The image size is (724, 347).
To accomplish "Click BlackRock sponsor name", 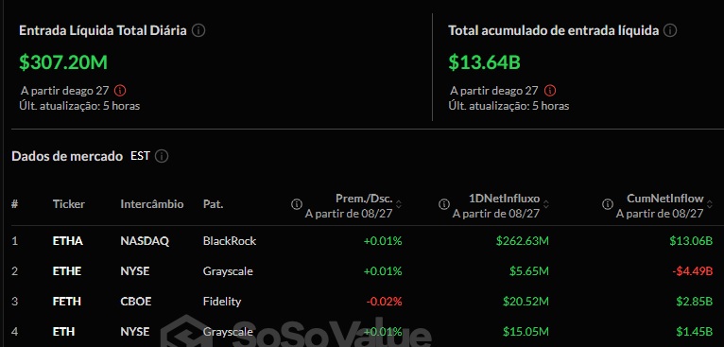I will tap(230, 241).
